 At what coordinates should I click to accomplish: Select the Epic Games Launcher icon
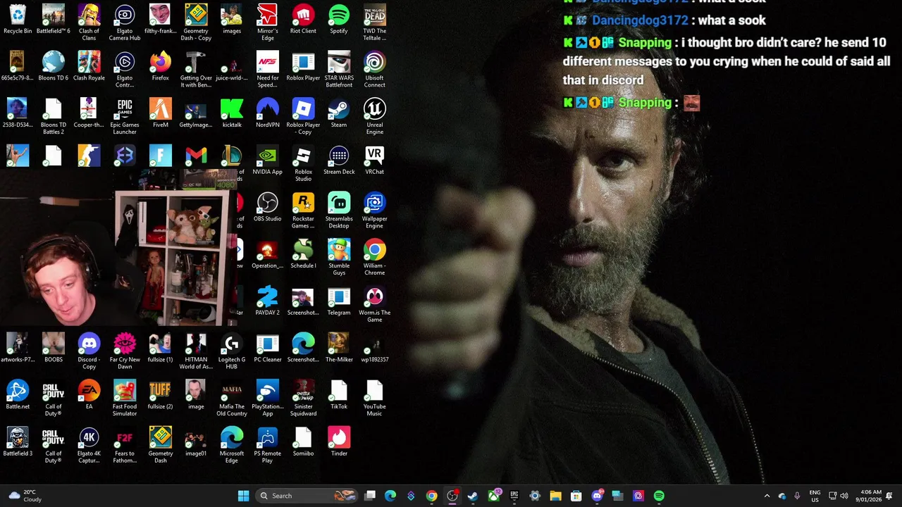click(x=125, y=117)
